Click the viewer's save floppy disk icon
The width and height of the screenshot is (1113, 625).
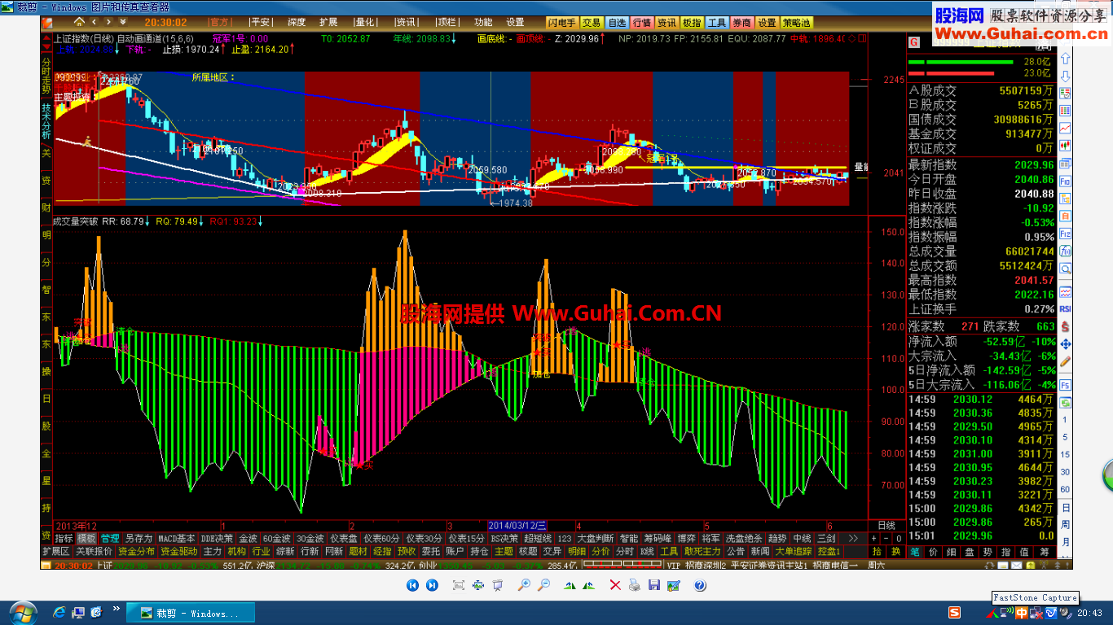[x=653, y=585]
